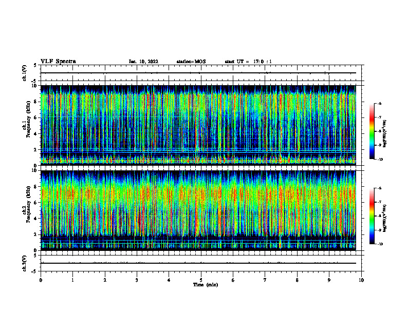The height and width of the screenshot is (314, 407).
Task: Click the "Time (min)" axis label
Action: 206,285
